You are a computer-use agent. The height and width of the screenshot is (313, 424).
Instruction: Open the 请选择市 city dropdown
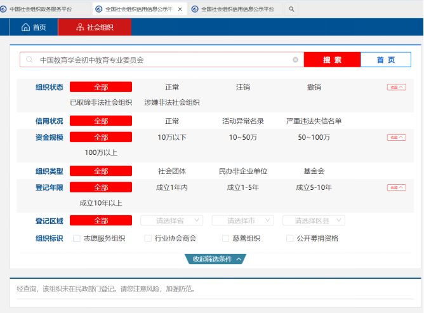click(242, 220)
